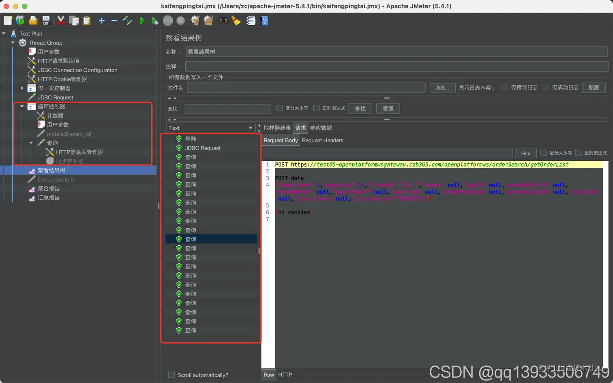The width and height of the screenshot is (613, 383).
Task: Click the Copy toolbar icon
Action: point(74,20)
